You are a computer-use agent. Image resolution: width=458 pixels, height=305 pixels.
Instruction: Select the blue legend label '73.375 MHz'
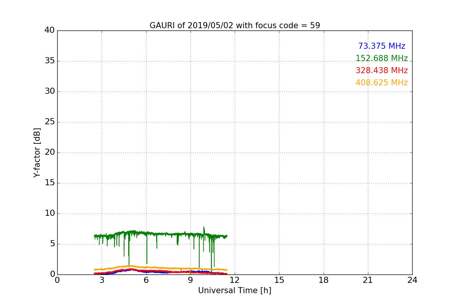[x=382, y=46]
